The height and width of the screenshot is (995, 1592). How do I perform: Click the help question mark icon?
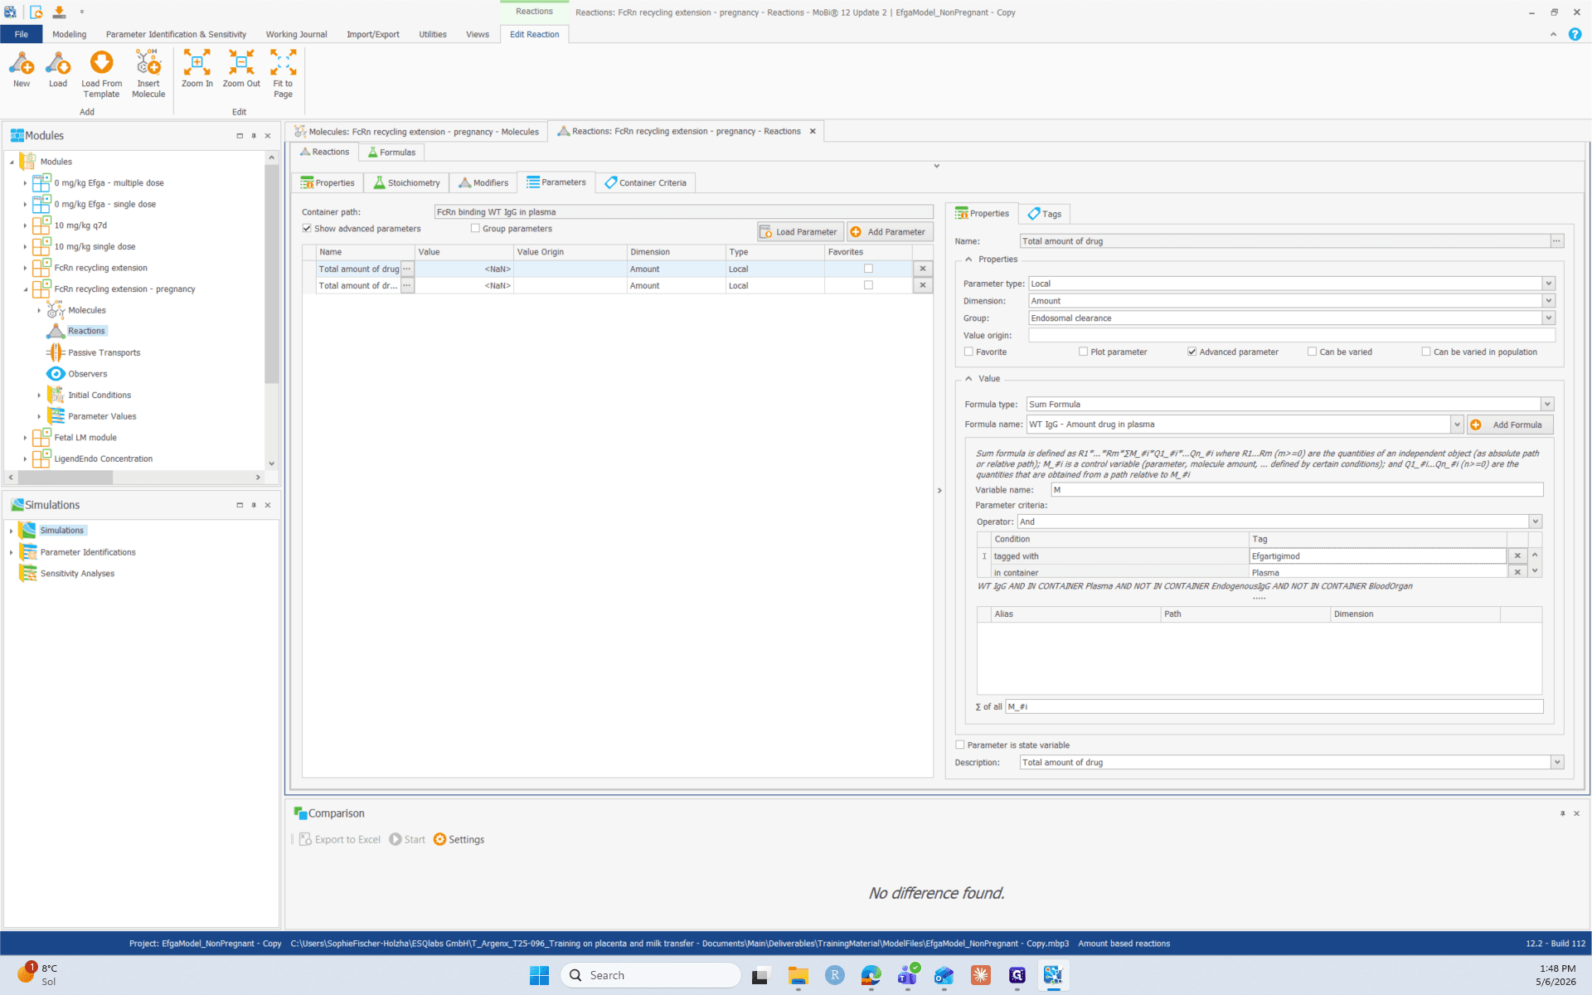coord(1575,34)
